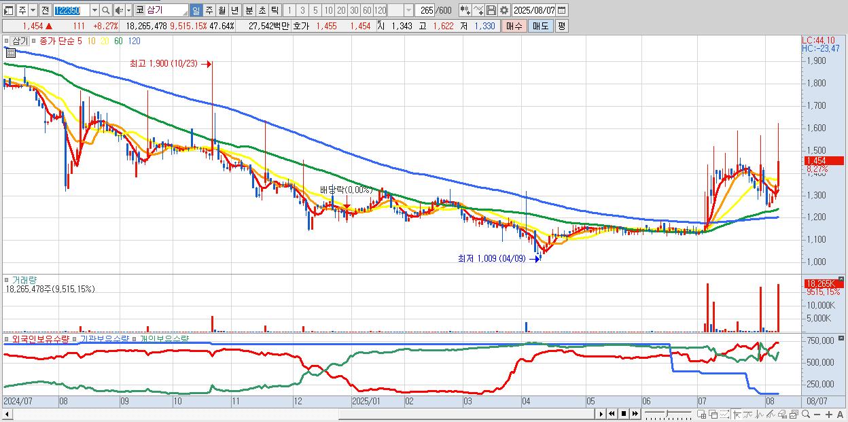Click the overlapping windows icon
The image size is (848, 422).
[713, 415]
